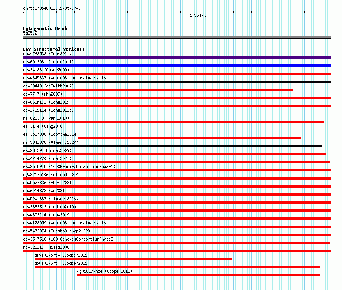Open variant nsv328217 (Mills2006)
This screenshot has height=290, width=342.
47,247
